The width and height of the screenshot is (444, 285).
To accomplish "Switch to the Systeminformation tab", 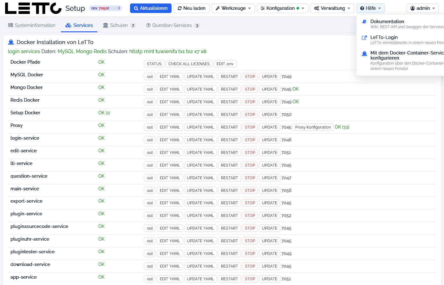I will click(32, 25).
